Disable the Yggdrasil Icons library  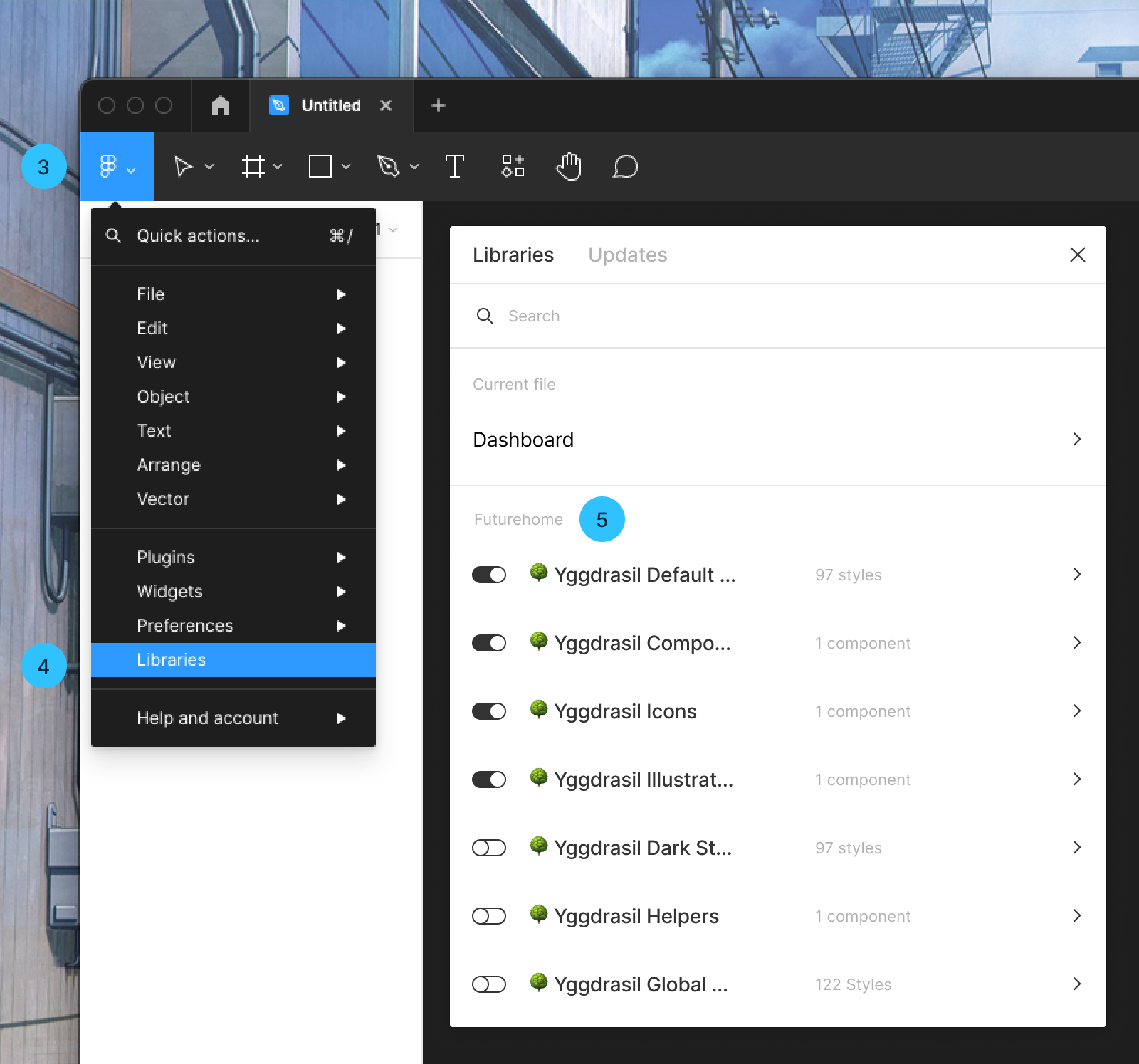tap(489, 711)
